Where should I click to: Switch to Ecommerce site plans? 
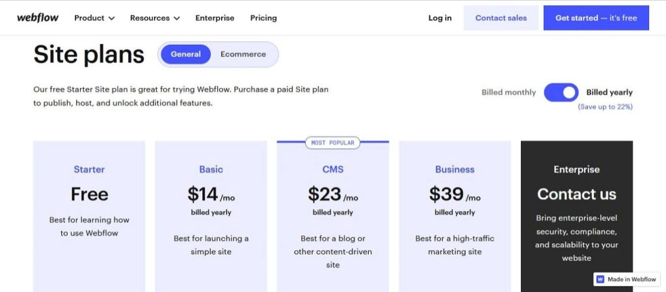[243, 55]
